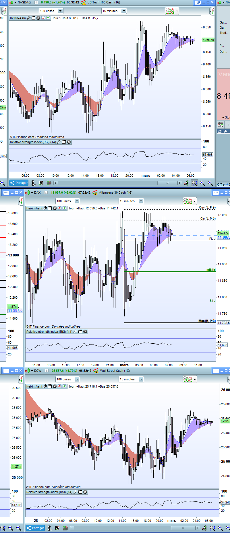Move Heikin-Ashi panel down in NASDAQ chart

[43, 18]
